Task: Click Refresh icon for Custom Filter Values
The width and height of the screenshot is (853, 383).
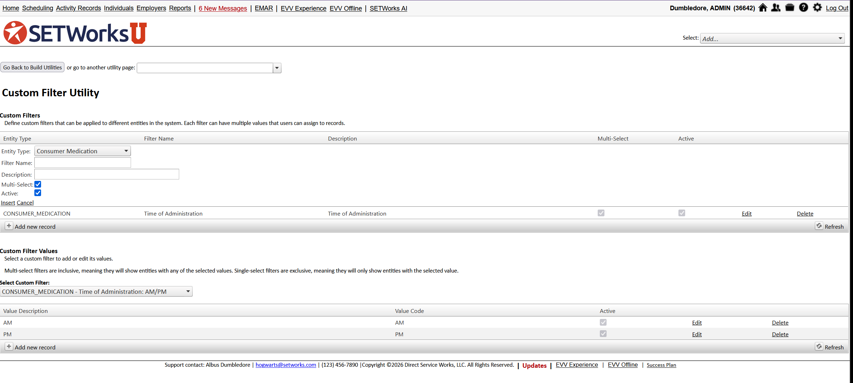Action: point(819,347)
